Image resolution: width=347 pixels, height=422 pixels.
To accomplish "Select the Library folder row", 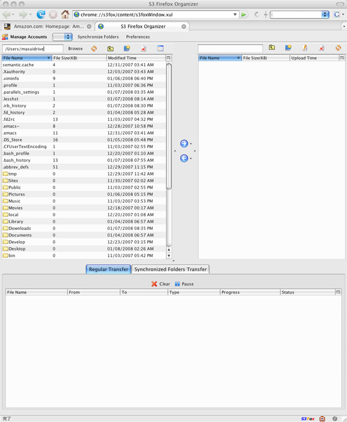I will [84, 222].
